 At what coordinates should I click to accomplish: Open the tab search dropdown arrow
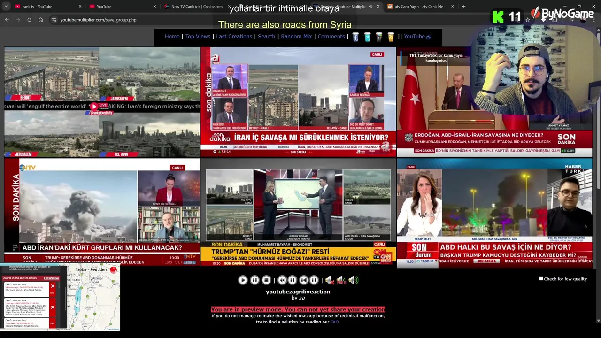point(6,7)
